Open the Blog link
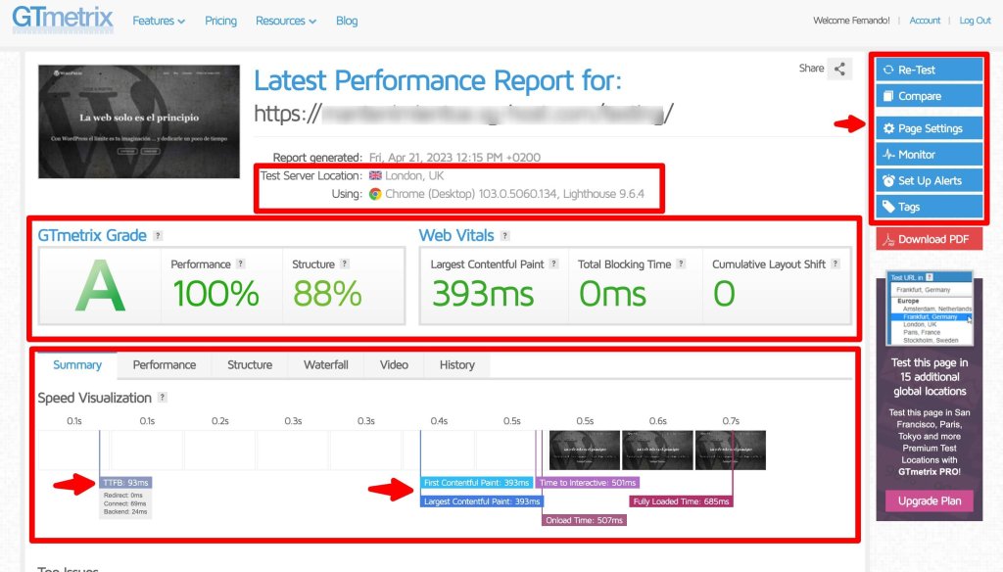Screen dimensions: 1003x572 347,22
